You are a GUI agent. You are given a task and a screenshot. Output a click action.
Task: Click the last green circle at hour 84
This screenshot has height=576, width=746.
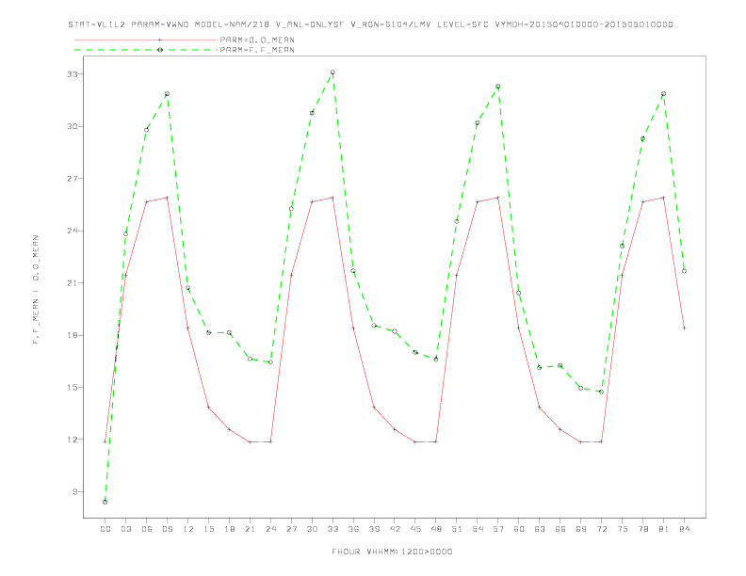tap(684, 271)
